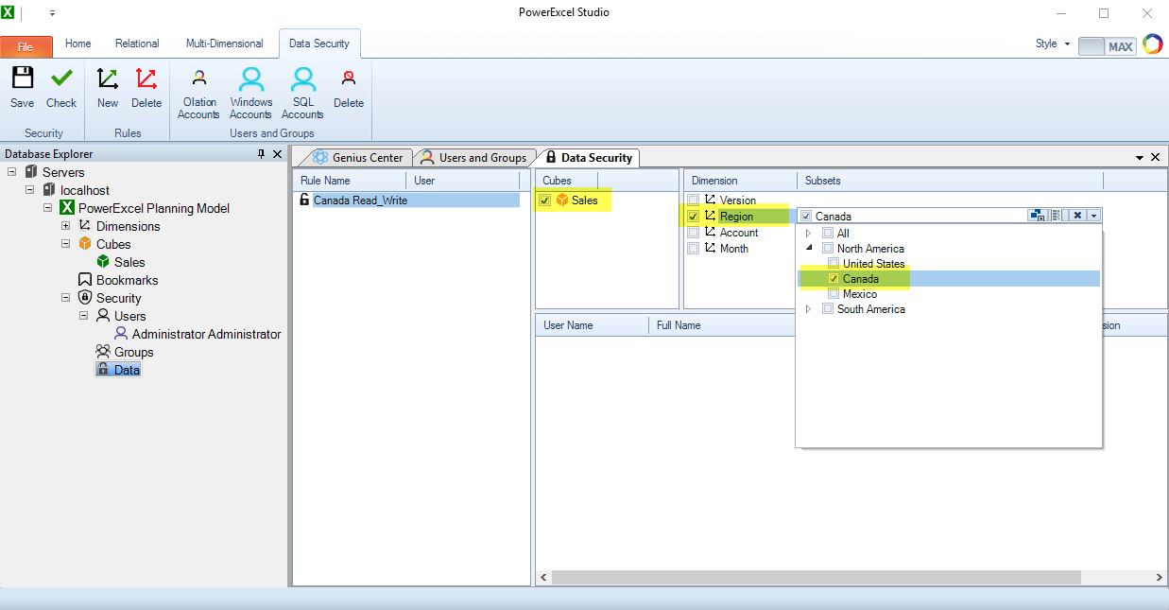This screenshot has width=1169, height=610.
Task: Open the Genius Center tab
Action: point(358,158)
